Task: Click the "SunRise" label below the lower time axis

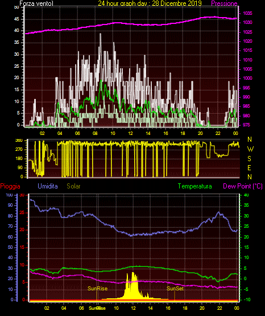Action: coord(97,308)
